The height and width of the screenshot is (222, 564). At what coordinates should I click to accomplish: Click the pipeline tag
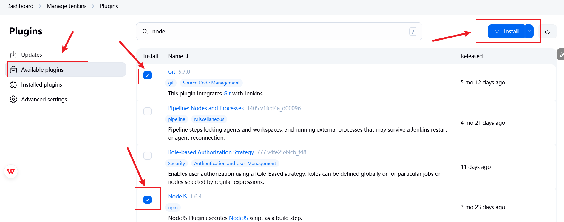(x=177, y=119)
